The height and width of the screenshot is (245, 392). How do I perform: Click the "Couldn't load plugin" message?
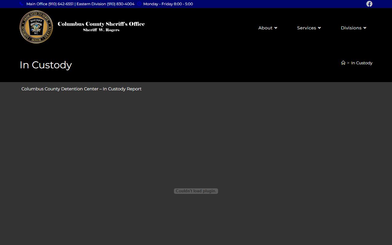[196, 191]
